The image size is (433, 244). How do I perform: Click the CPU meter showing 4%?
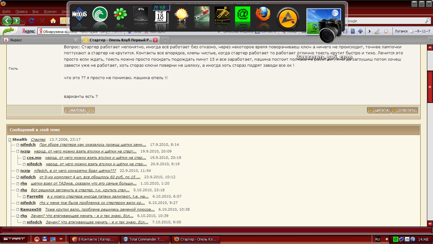(141, 14)
